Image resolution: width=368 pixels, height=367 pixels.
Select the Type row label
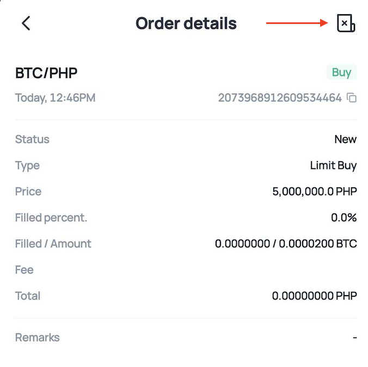click(27, 166)
